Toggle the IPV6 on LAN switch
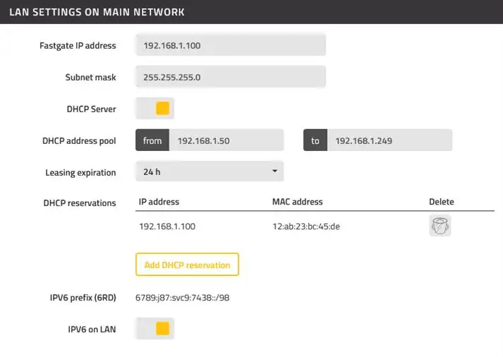503x357 pixels. pos(155,329)
